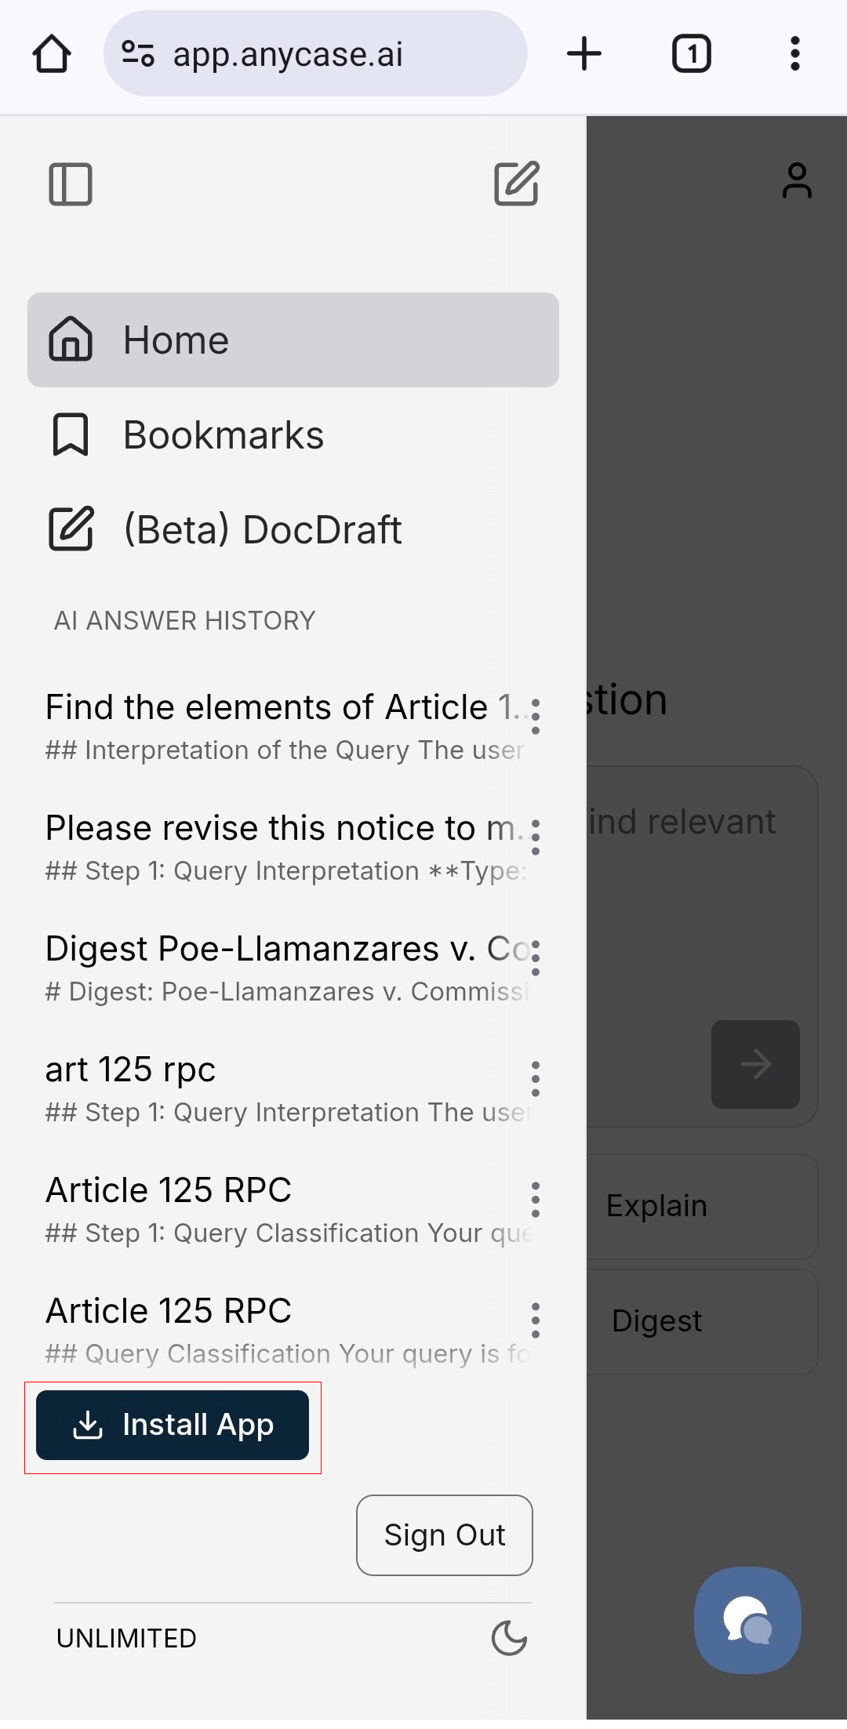The image size is (847, 1729).
Task: Collapse the sidebar panel icon
Action: click(x=71, y=184)
